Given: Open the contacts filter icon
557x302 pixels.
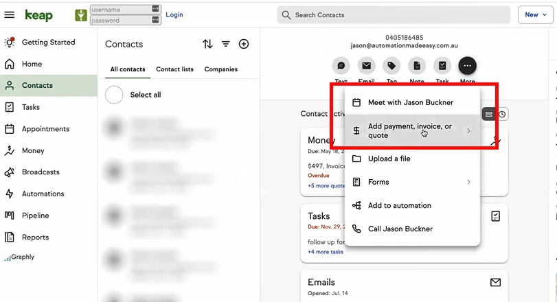Looking at the screenshot, I should point(225,44).
